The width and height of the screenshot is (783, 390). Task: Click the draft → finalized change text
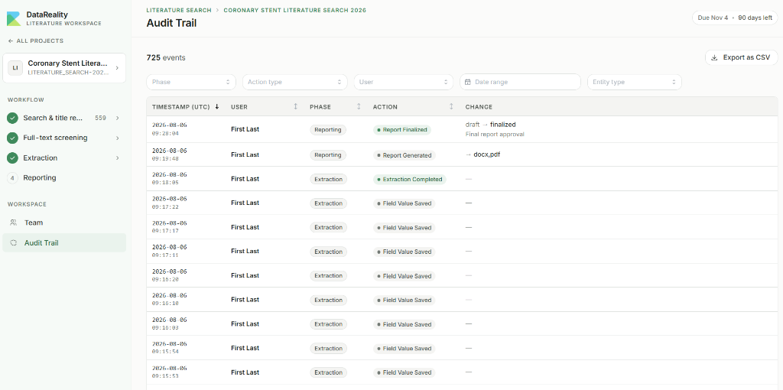[490, 125]
